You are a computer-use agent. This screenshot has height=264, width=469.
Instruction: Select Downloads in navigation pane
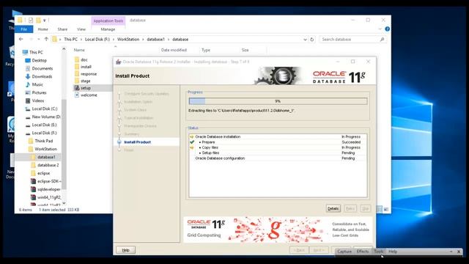[x=42, y=76]
